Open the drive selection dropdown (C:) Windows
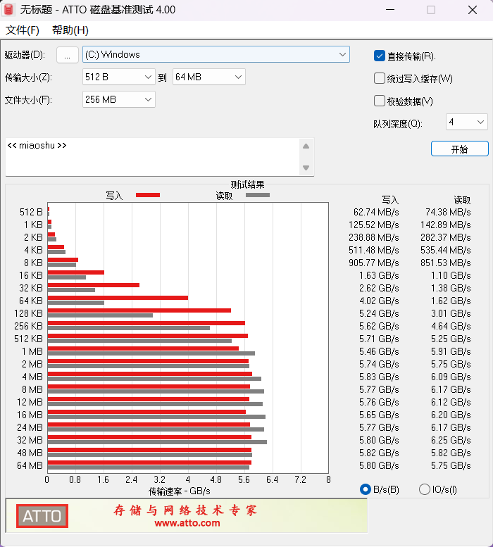 click(x=216, y=54)
